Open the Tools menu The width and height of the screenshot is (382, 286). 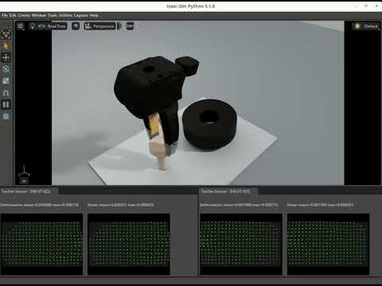tap(53, 15)
